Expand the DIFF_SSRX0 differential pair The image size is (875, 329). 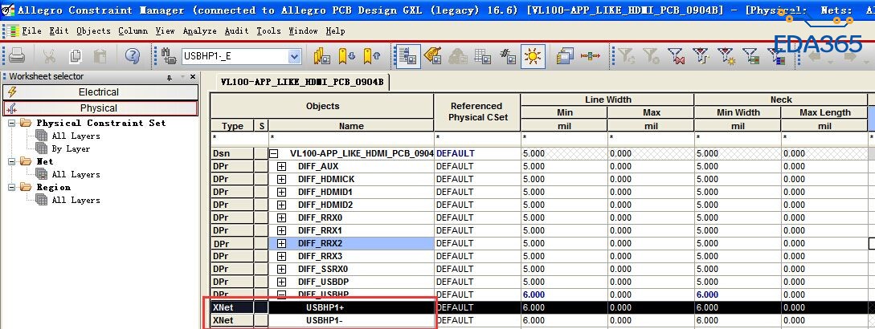coord(281,269)
